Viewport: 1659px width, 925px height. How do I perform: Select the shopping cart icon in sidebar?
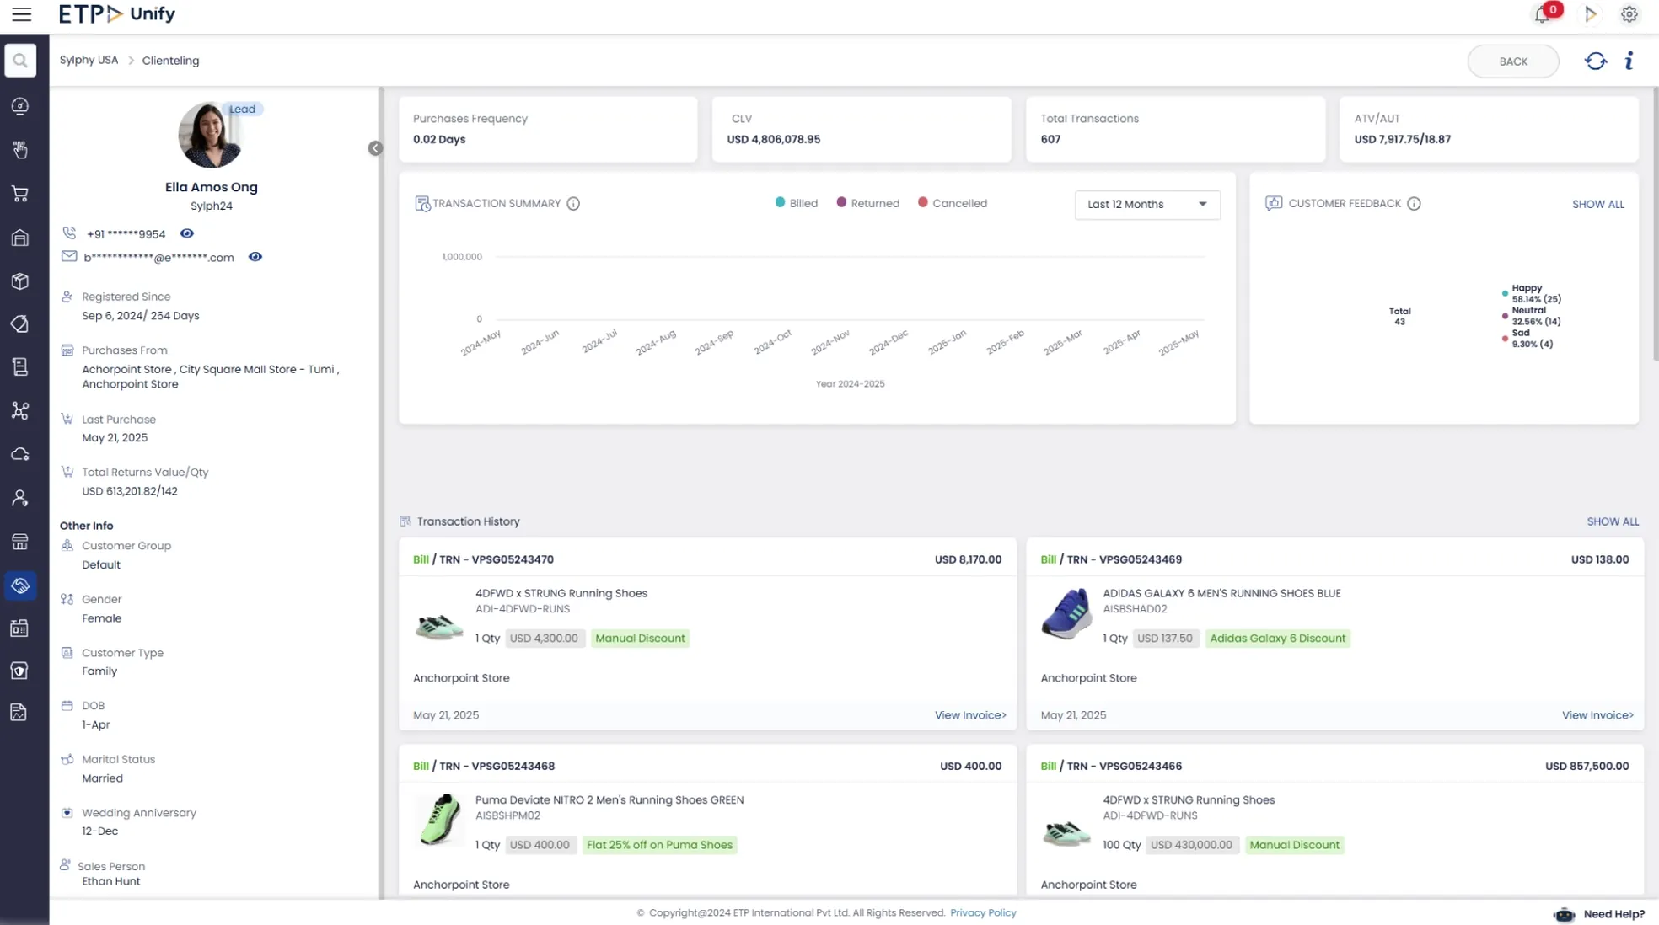click(x=20, y=193)
